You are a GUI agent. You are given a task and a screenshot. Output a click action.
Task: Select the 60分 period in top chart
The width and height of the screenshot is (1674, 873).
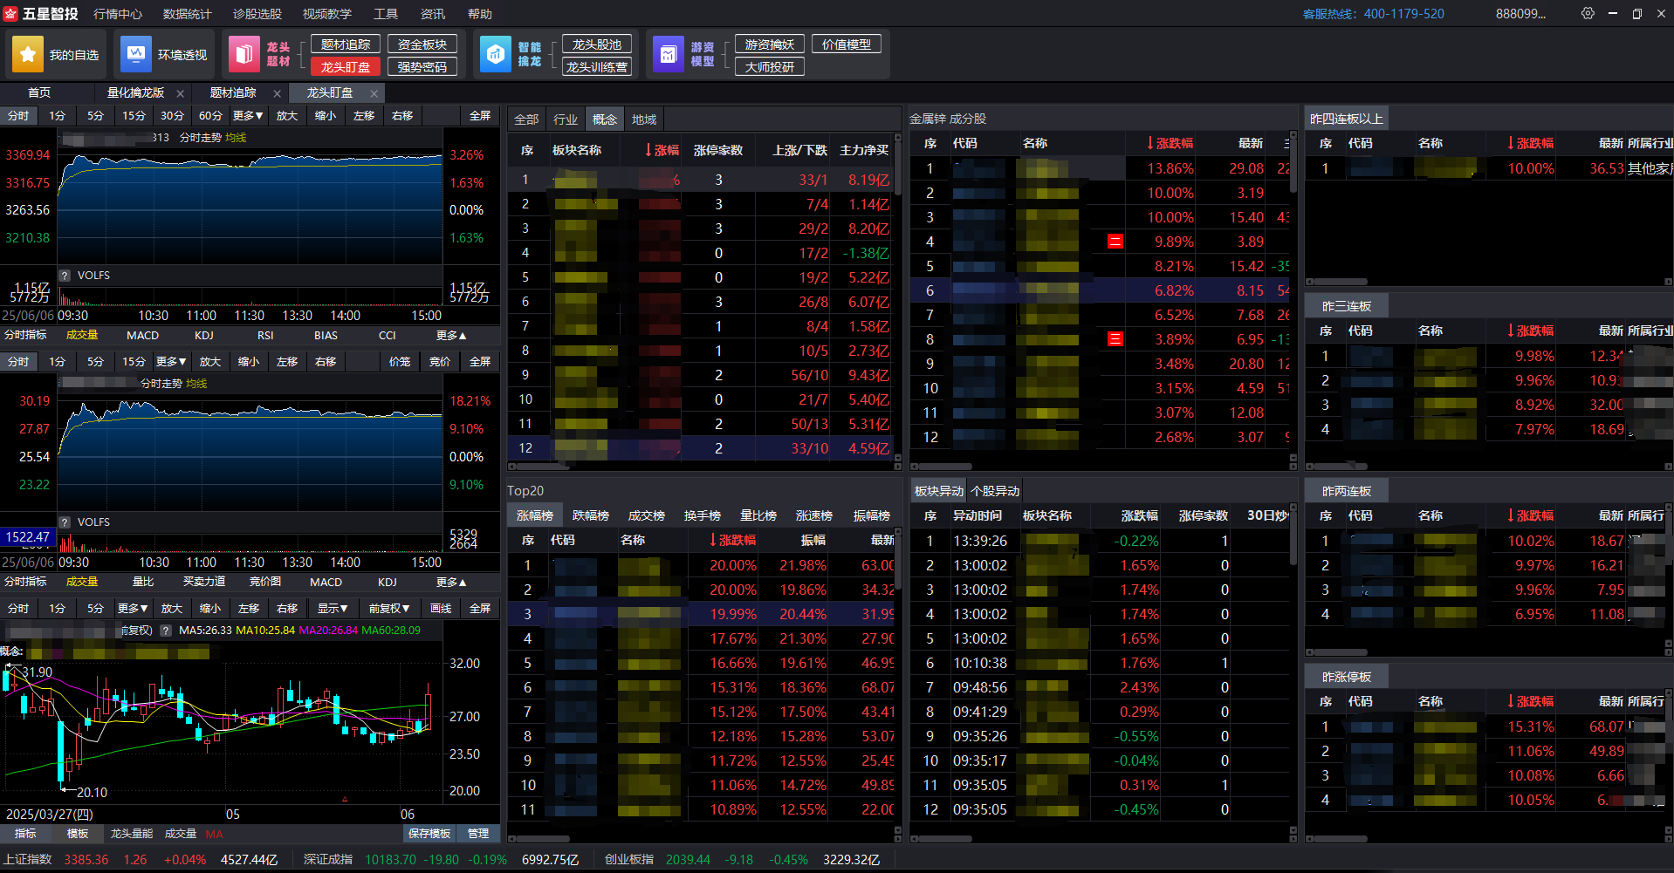click(210, 116)
